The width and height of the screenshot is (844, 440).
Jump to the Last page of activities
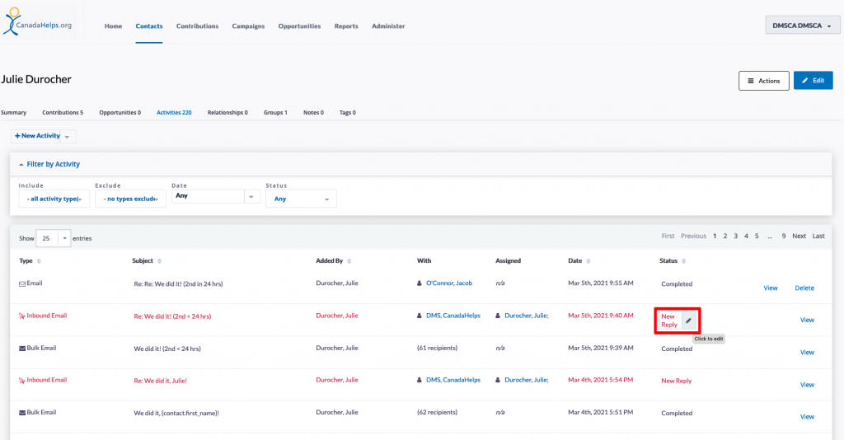pos(818,236)
